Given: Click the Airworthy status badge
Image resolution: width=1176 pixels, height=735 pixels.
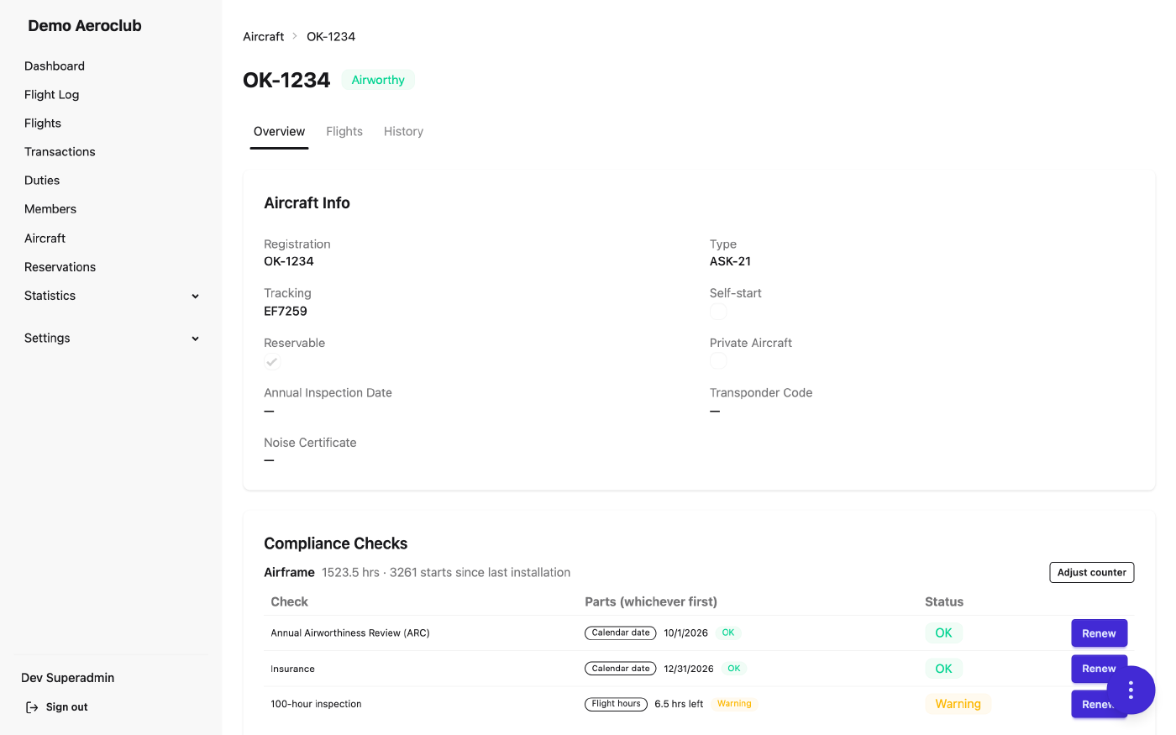Looking at the screenshot, I should [x=378, y=80].
